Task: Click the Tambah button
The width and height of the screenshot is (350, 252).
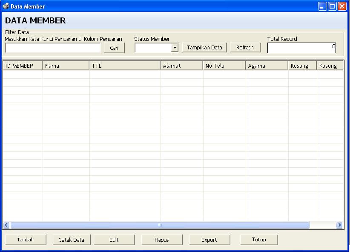Action: (x=25, y=240)
